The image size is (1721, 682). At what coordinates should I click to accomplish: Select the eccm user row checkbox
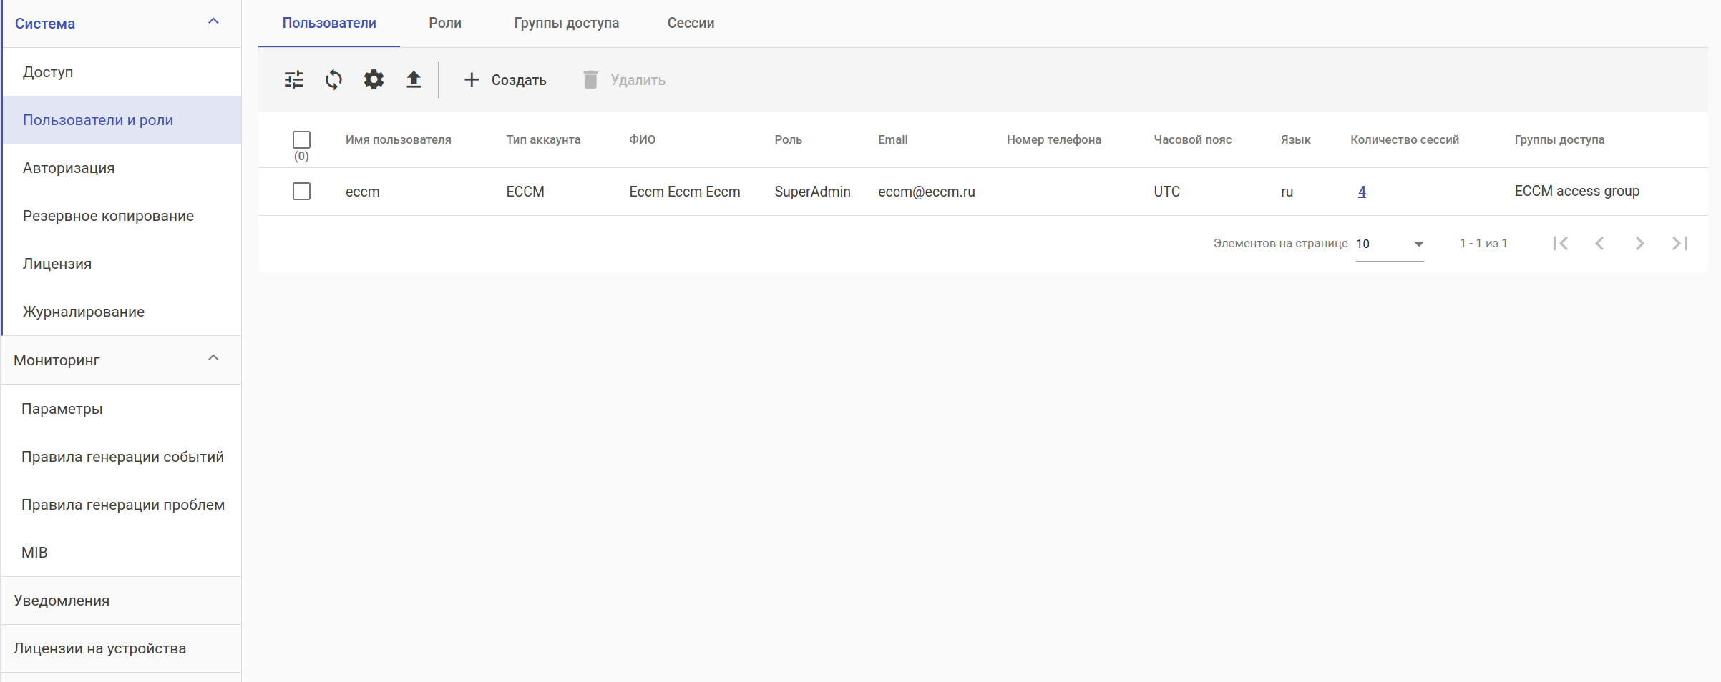pos(301,192)
